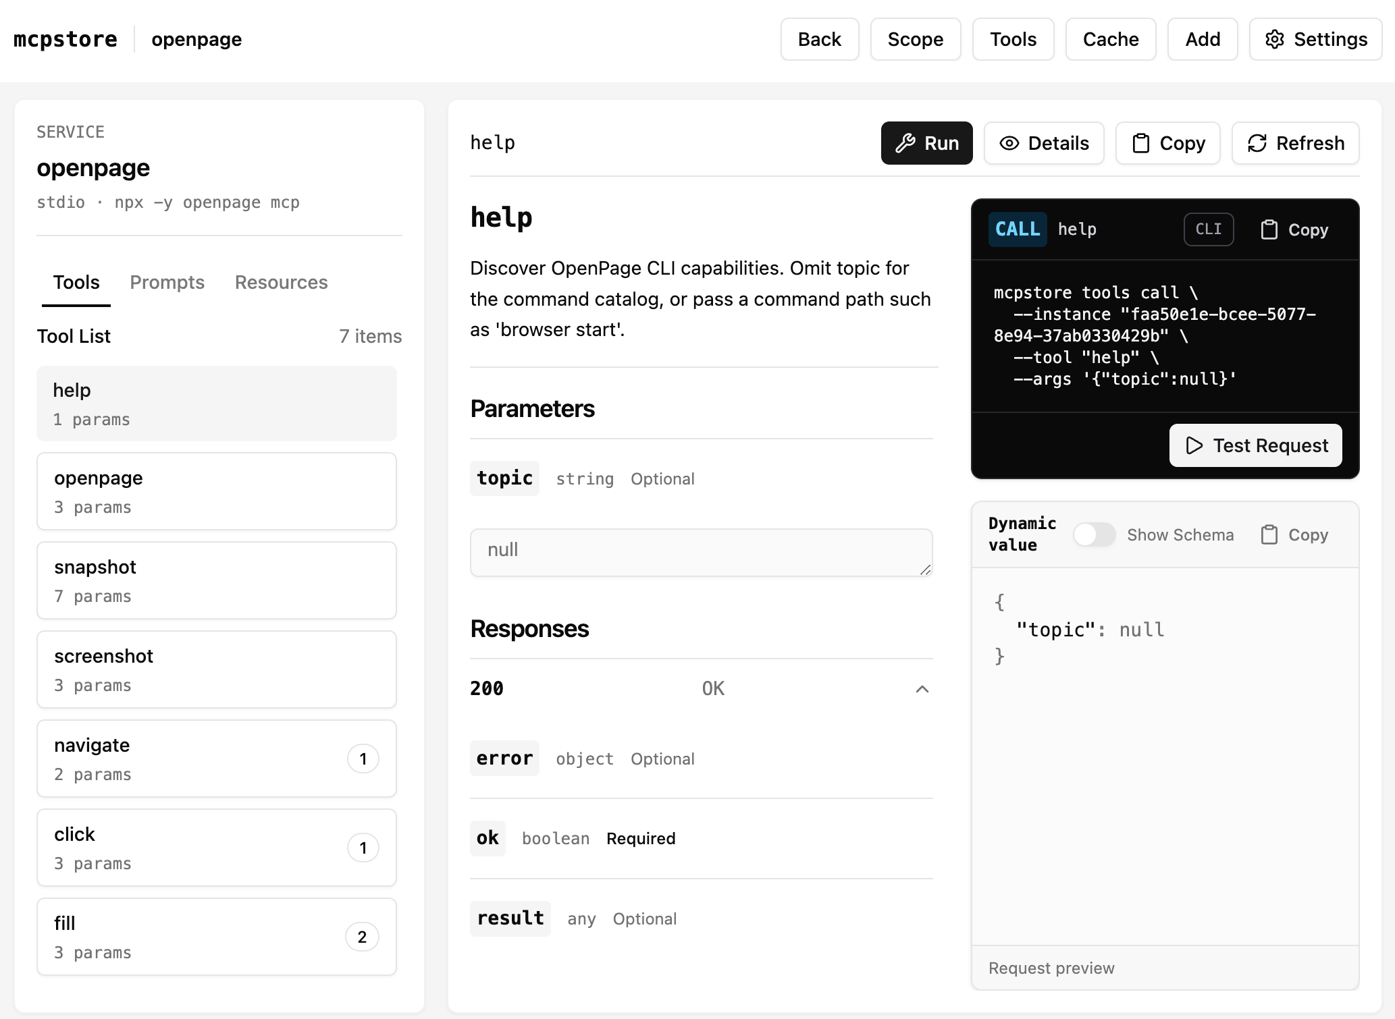Click the Parameters section heading

(532, 408)
